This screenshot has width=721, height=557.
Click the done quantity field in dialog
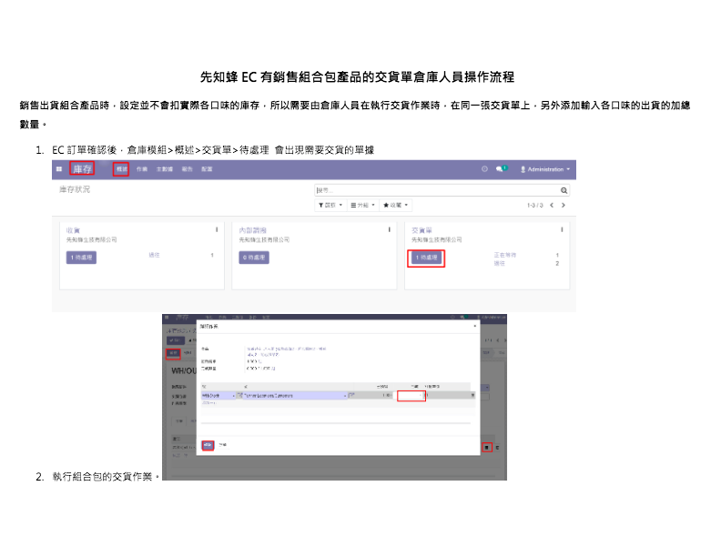click(x=411, y=396)
